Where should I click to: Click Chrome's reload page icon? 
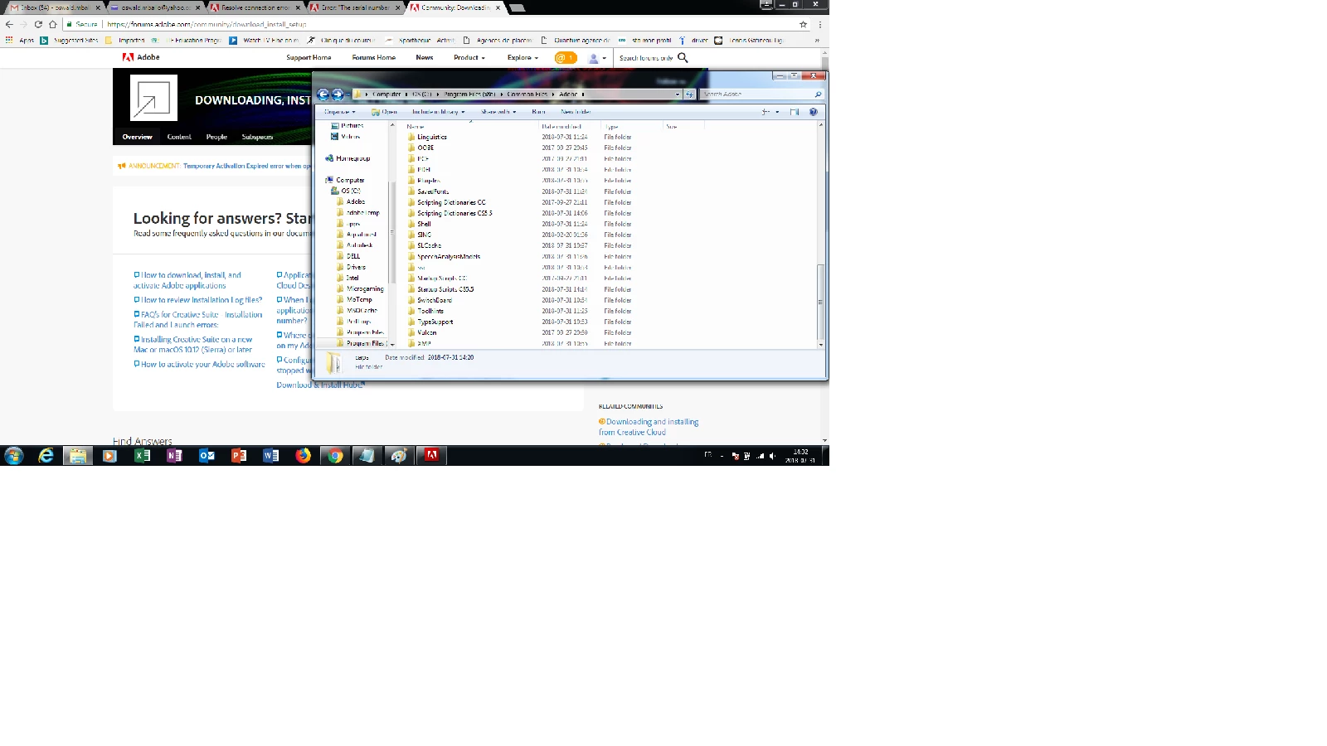click(38, 24)
